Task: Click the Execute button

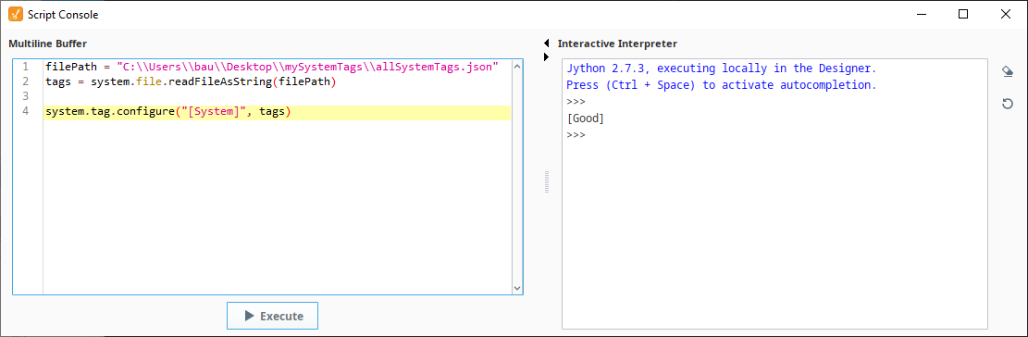Action: tap(272, 316)
